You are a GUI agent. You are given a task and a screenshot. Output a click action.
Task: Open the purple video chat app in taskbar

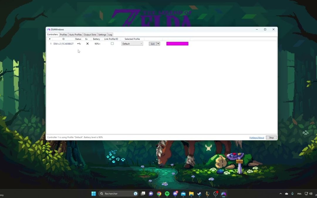click(x=151, y=194)
